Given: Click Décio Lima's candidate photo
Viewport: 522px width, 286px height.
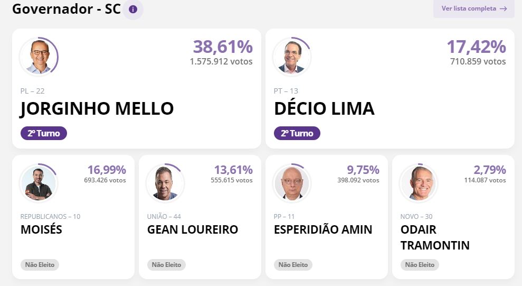Looking at the screenshot, I should click(292, 57).
